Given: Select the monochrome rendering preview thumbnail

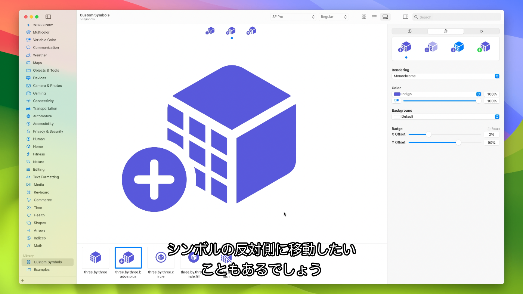Looking at the screenshot, I should [x=405, y=47].
